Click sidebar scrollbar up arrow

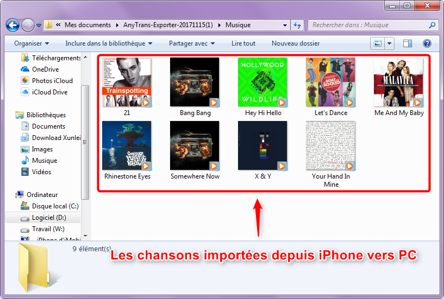[85, 58]
